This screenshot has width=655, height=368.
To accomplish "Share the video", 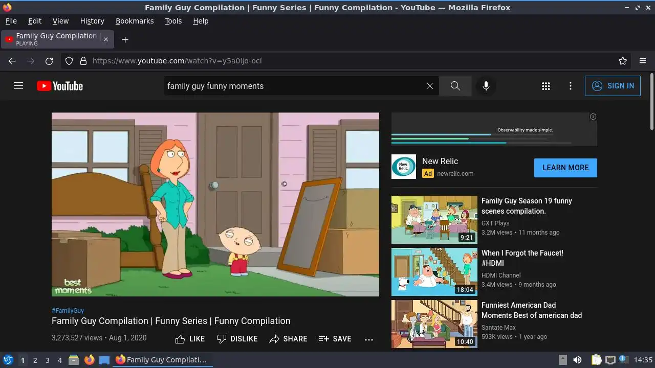I will tap(288, 339).
